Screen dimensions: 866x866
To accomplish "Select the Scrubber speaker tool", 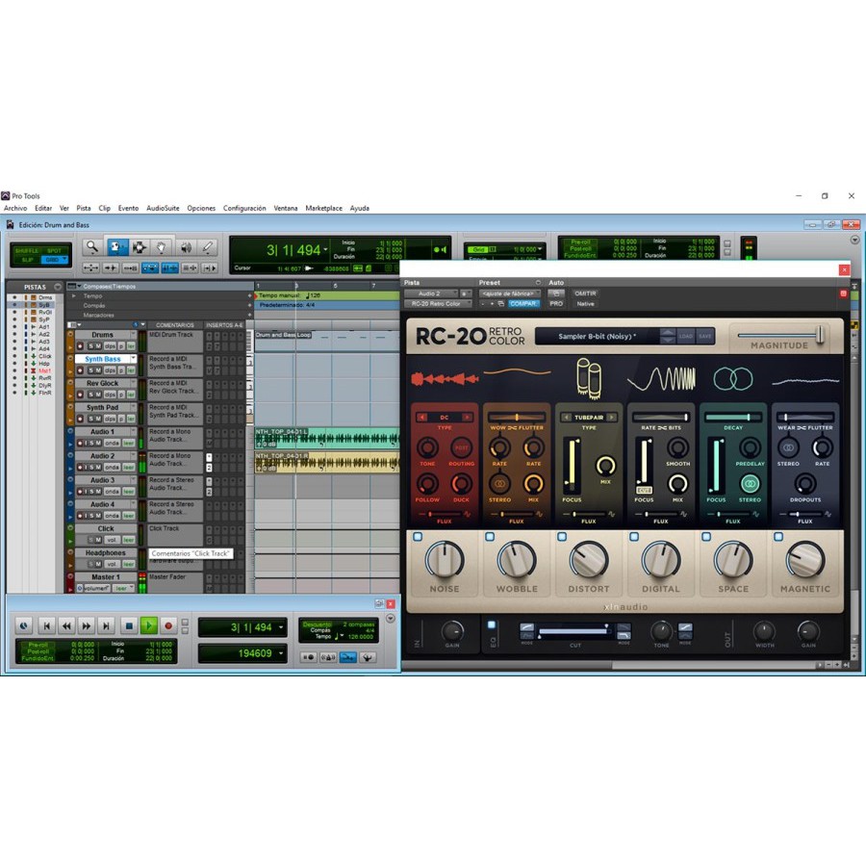I will (x=186, y=247).
